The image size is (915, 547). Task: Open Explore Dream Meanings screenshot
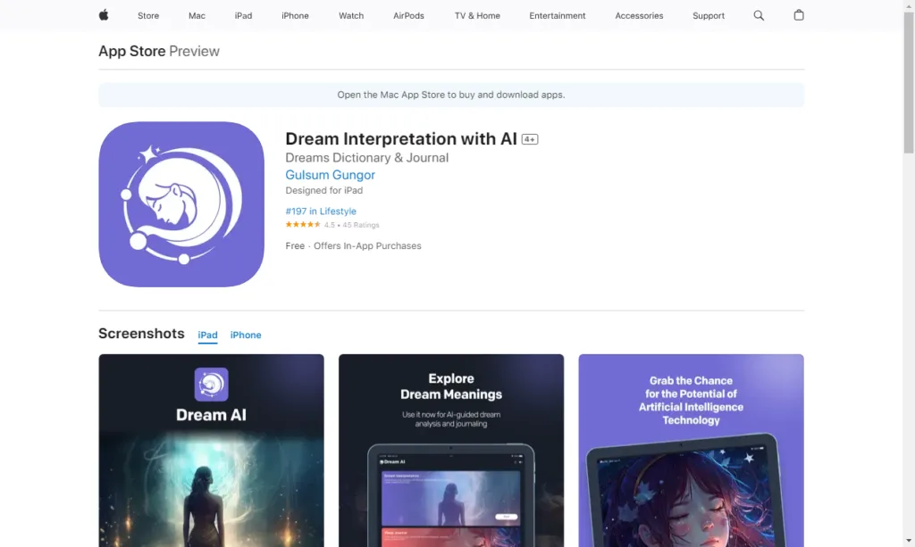[x=451, y=451]
